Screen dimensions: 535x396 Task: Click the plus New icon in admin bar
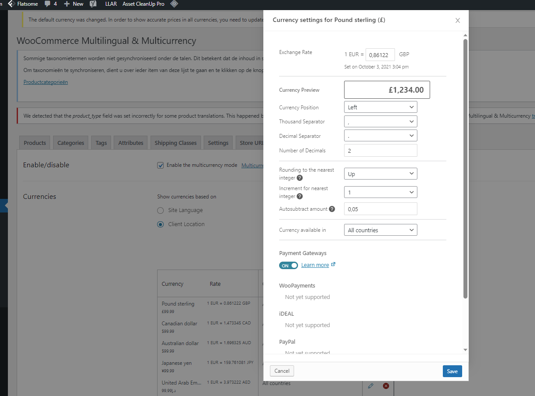[67, 4]
